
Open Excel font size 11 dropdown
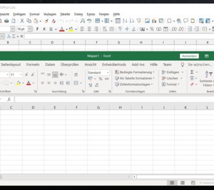(21, 75)
